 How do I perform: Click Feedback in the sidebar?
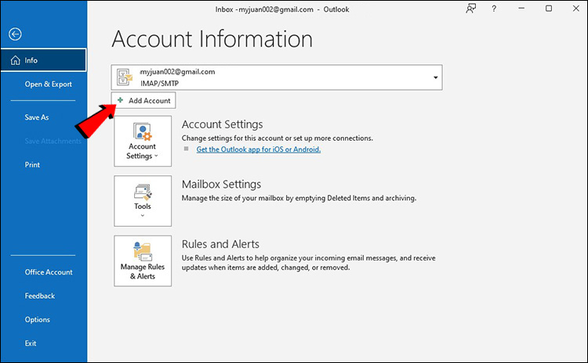point(40,296)
